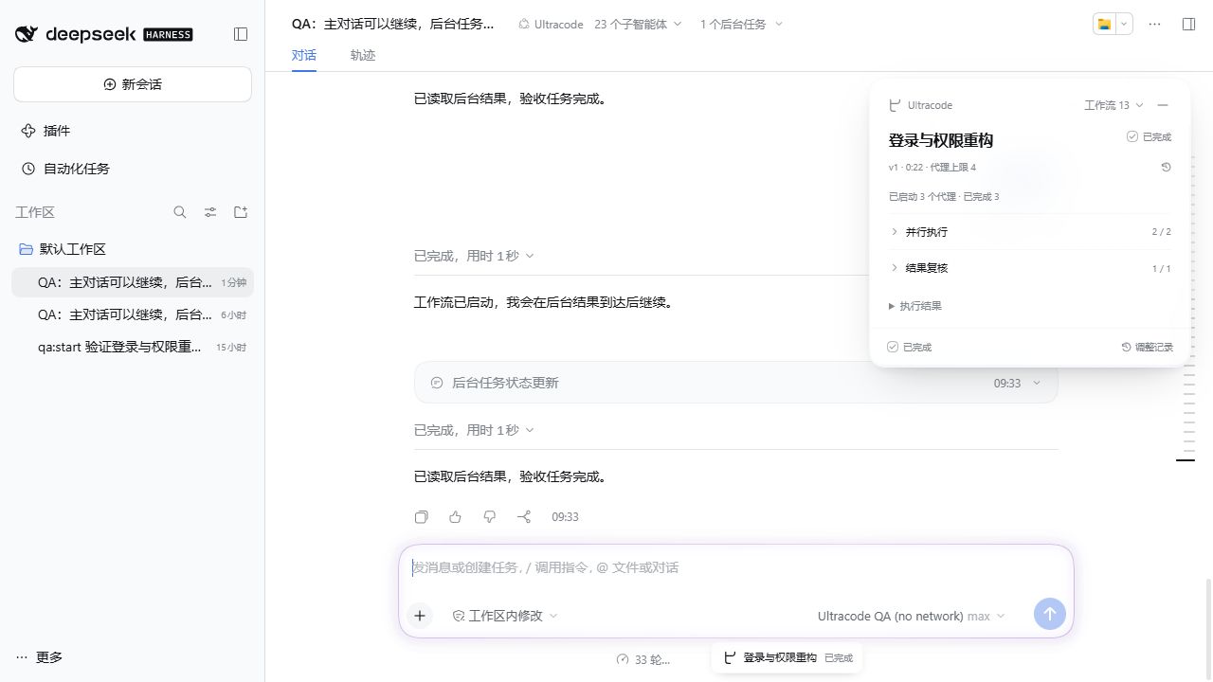Click the Ultracode branch icon in card
This screenshot has width=1213, height=682.
click(895, 105)
